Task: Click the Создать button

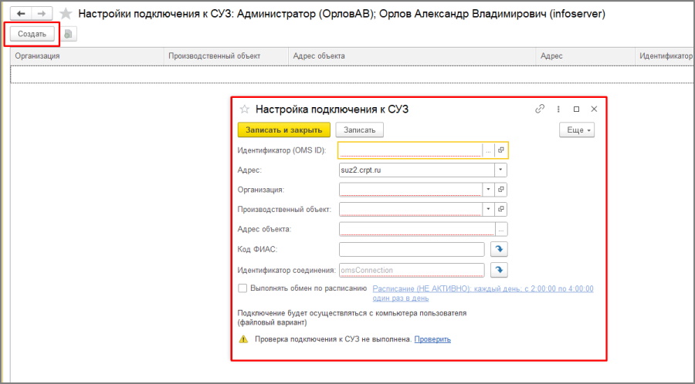Action: pyautogui.click(x=32, y=34)
